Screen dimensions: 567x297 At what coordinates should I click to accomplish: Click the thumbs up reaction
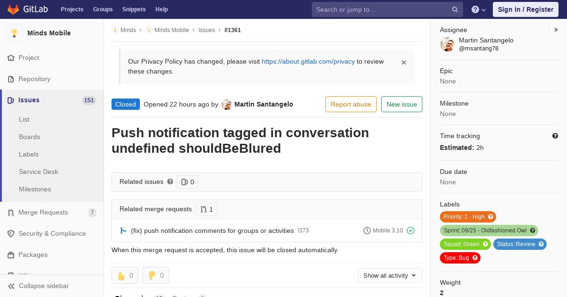tap(125, 275)
